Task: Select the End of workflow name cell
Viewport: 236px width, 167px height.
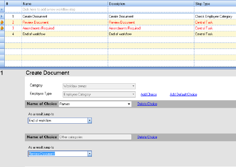Action: pos(65,34)
